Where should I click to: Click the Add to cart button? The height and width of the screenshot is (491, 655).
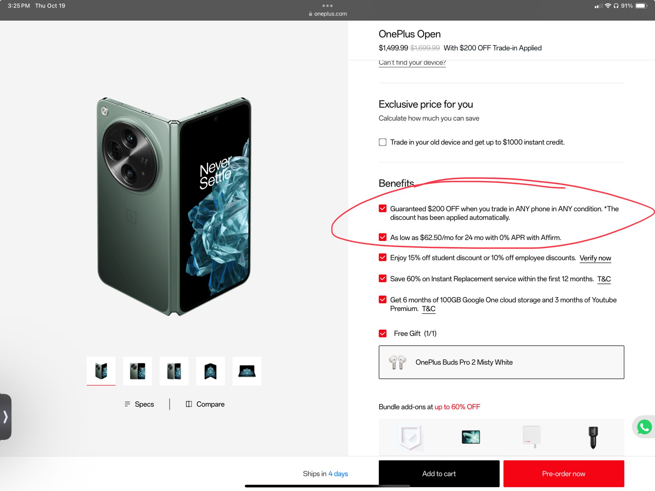coord(439,474)
